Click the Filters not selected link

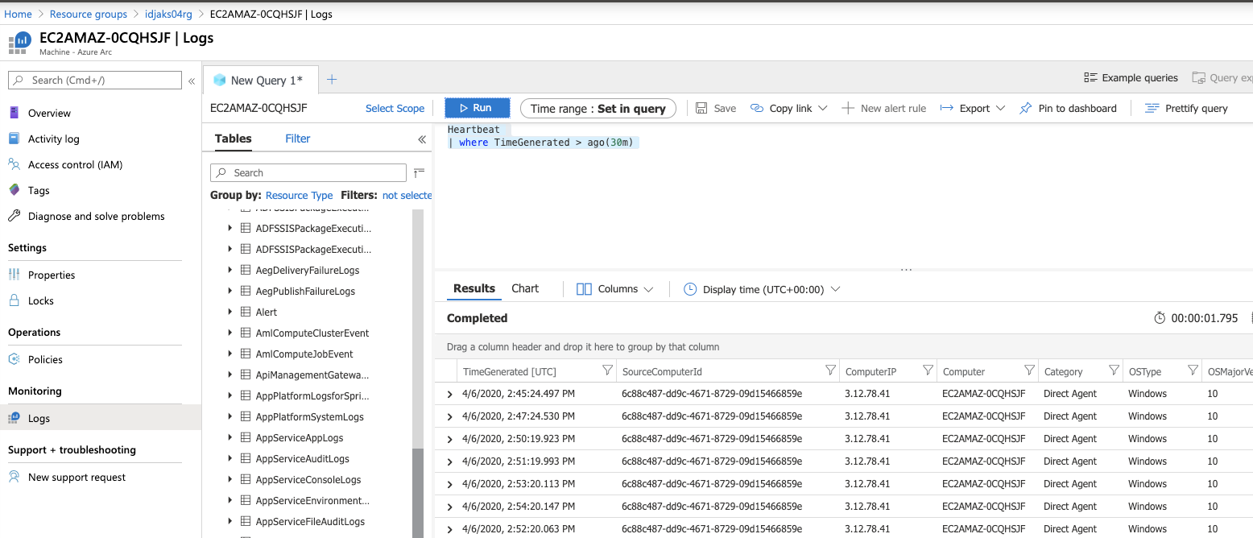407,195
